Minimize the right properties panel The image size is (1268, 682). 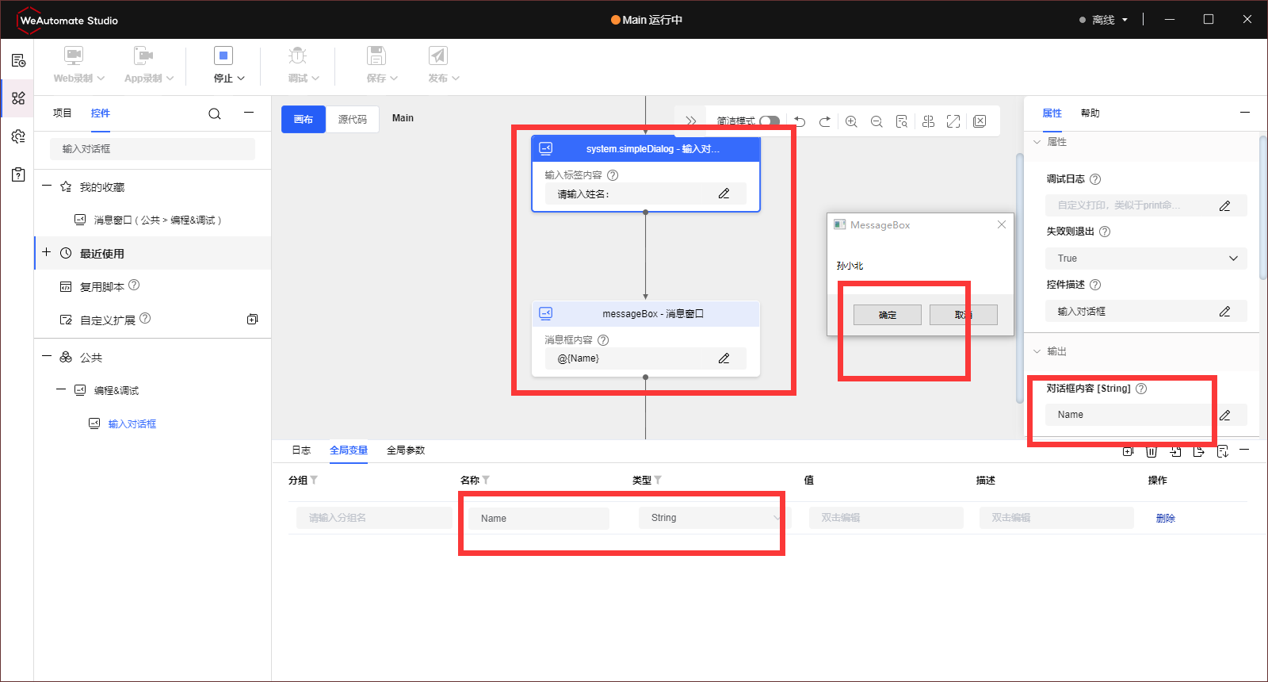(1245, 113)
